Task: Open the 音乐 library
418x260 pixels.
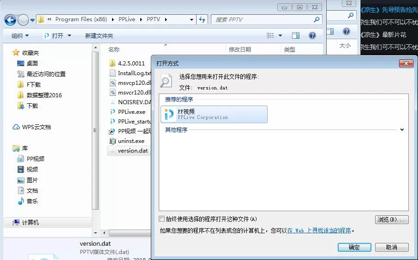Action: [28, 201]
